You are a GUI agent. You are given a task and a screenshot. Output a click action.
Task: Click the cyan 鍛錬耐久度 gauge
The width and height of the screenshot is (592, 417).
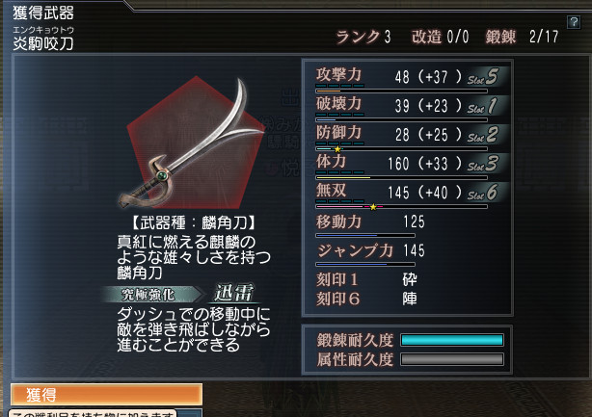click(x=452, y=340)
